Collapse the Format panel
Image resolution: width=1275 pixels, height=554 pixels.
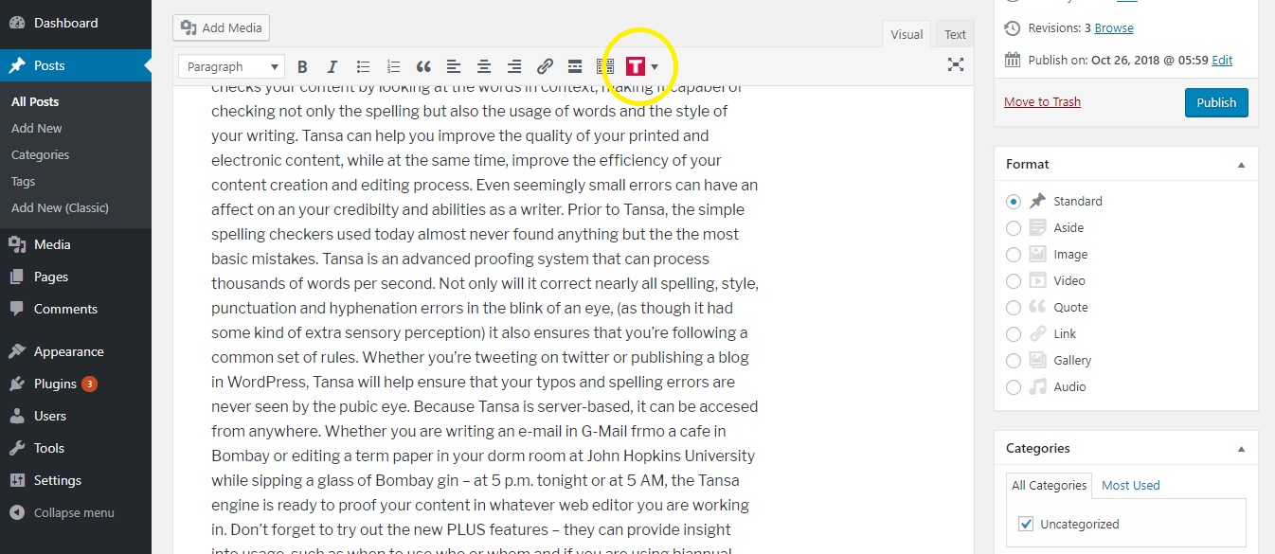(x=1241, y=164)
